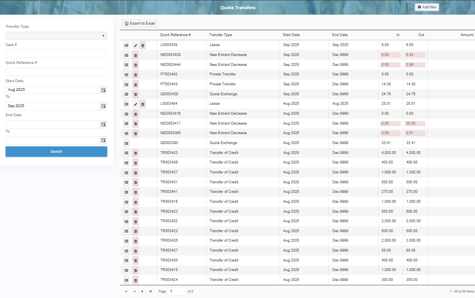Delete the NED003429 entry
The height and width of the screenshot is (298, 475).
click(x=135, y=55)
